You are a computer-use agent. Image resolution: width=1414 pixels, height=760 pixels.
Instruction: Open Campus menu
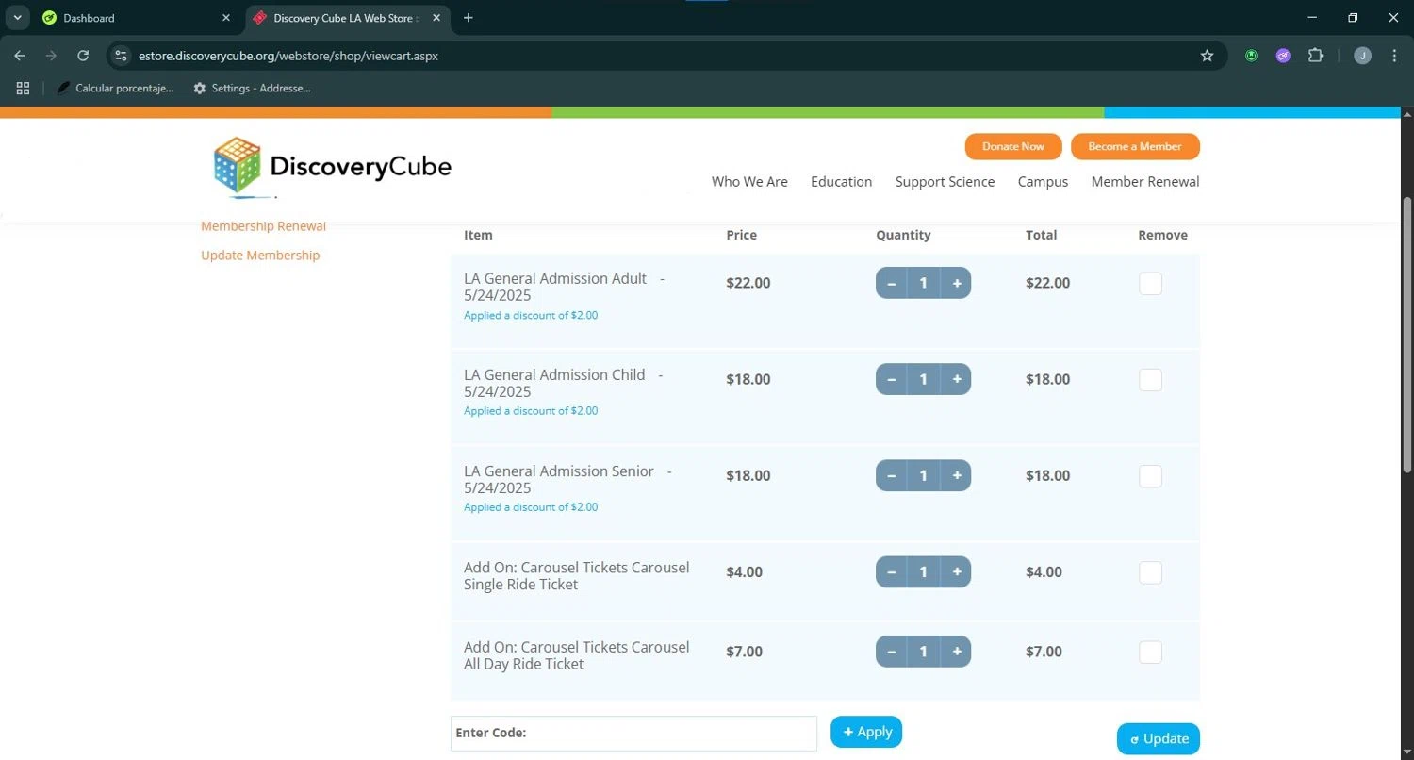coord(1043,182)
